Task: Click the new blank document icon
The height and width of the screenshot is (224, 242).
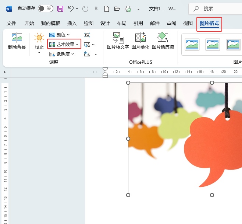Action: tap(106, 8)
